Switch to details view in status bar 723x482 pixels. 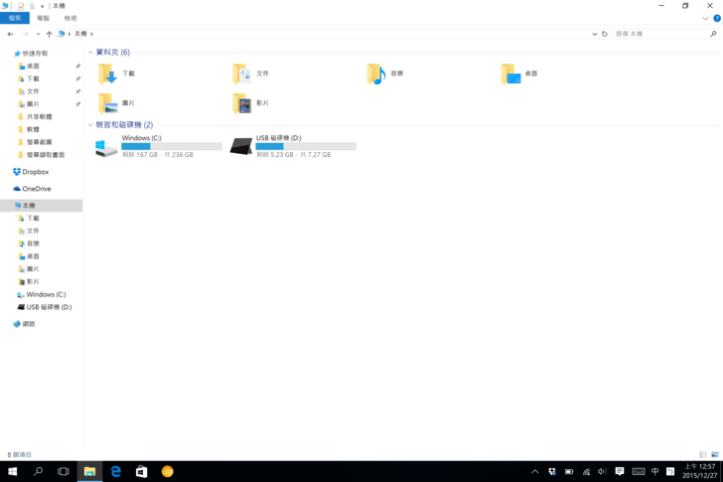(703, 454)
